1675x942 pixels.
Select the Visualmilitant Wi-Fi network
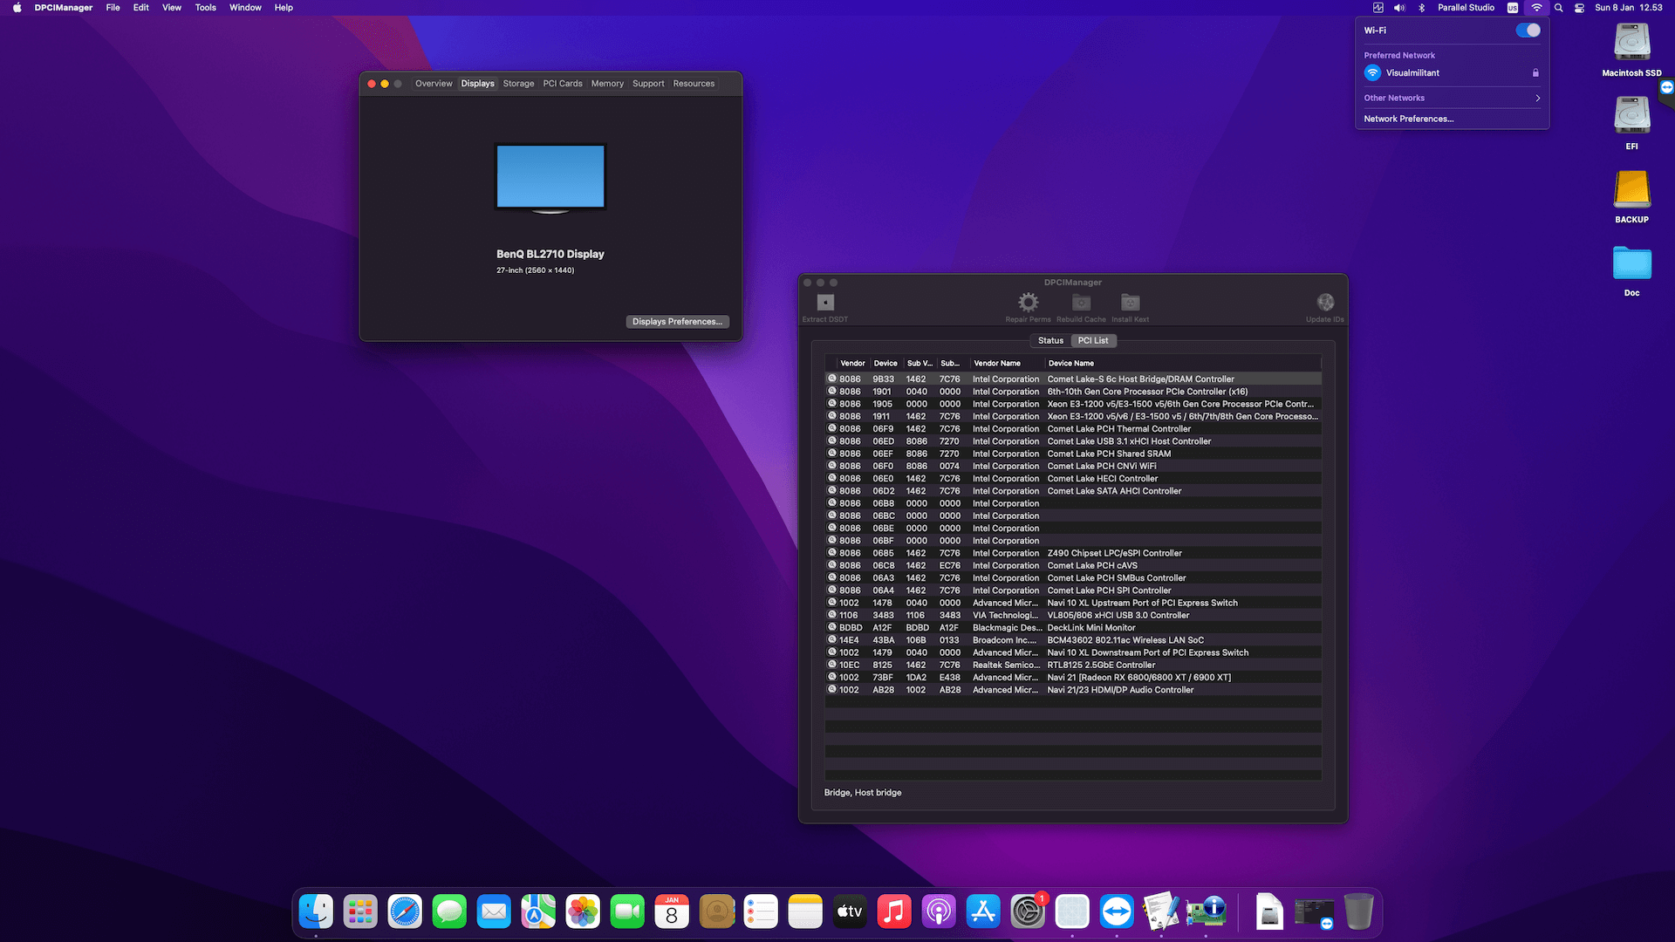tap(1412, 73)
